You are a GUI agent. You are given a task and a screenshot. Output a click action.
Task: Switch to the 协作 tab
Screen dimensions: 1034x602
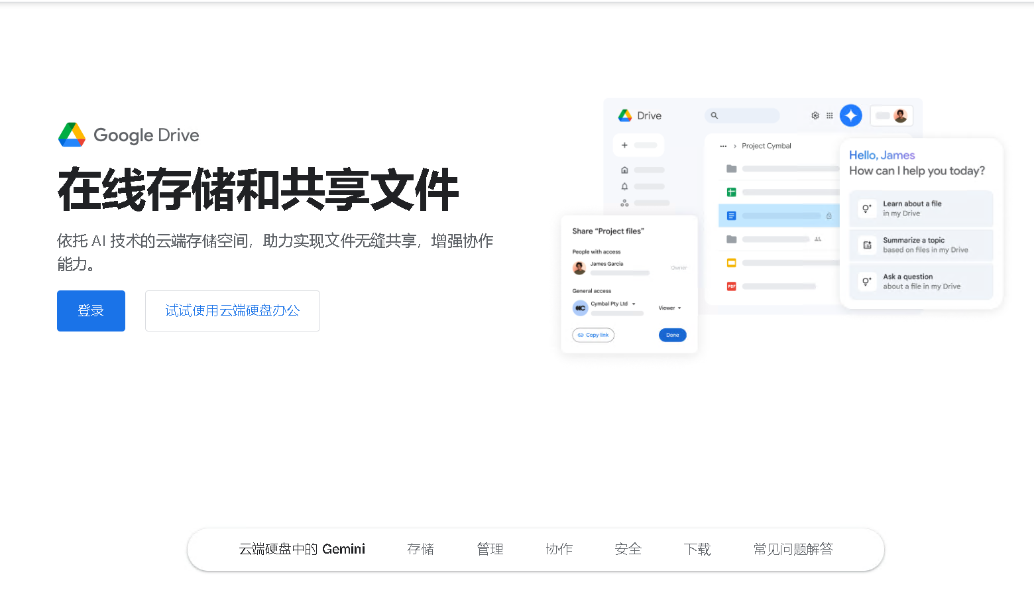(559, 549)
